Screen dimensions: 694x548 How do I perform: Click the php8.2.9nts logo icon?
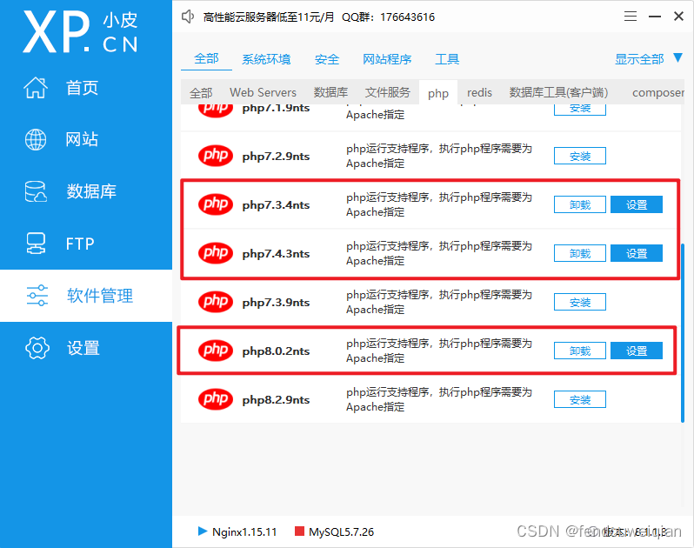[x=216, y=399]
